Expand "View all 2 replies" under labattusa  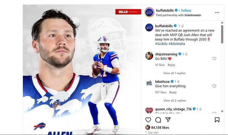point(175,101)
